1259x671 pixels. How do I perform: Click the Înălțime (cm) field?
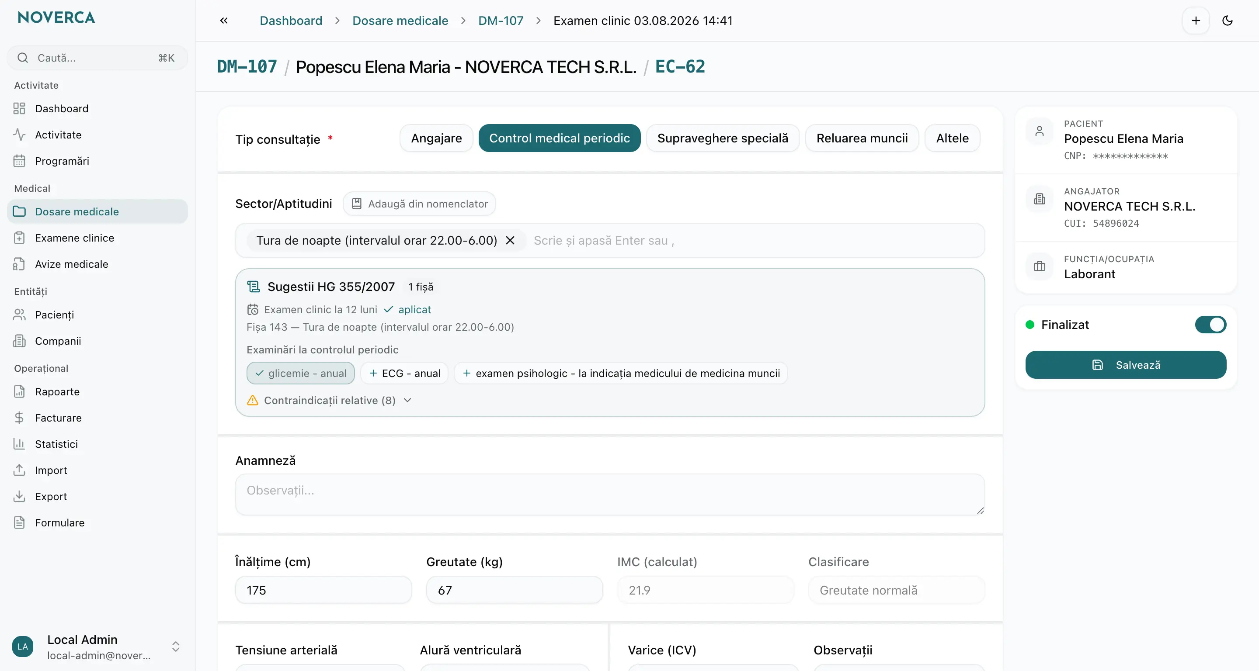[323, 590]
